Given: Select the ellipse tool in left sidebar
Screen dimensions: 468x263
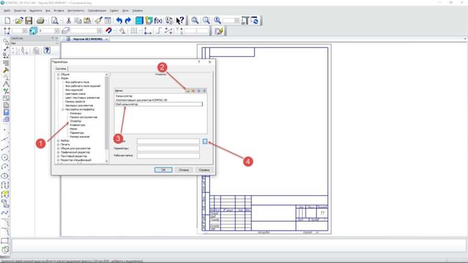Looking at the screenshot, I should [x=5, y=176].
